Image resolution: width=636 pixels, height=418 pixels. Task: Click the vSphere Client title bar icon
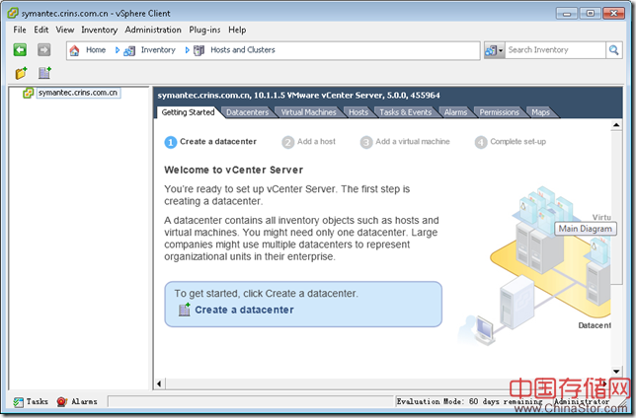pyautogui.click(x=13, y=13)
